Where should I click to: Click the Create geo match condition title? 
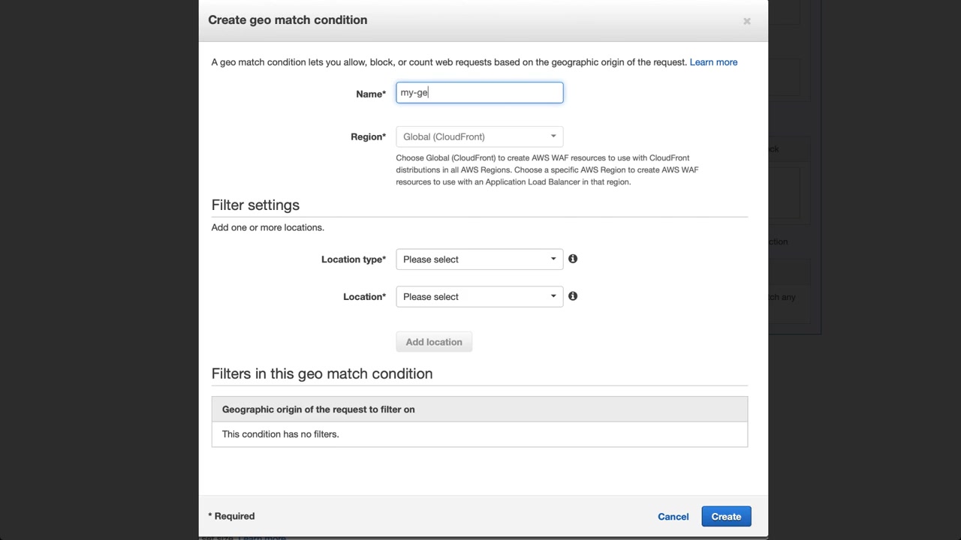pos(288,20)
